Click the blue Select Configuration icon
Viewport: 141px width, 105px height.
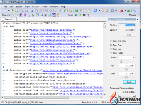[96, 11]
